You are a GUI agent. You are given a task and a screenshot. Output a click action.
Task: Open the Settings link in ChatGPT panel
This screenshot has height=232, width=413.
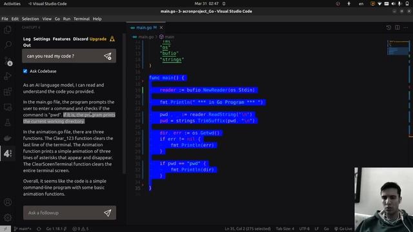pyautogui.click(x=41, y=39)
